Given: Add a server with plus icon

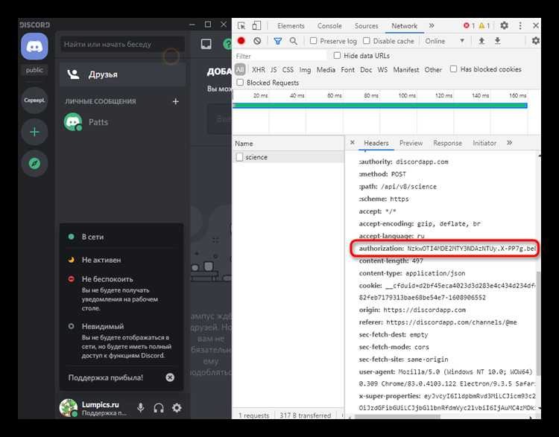Looking at the screenshot, I should point(34,132).
